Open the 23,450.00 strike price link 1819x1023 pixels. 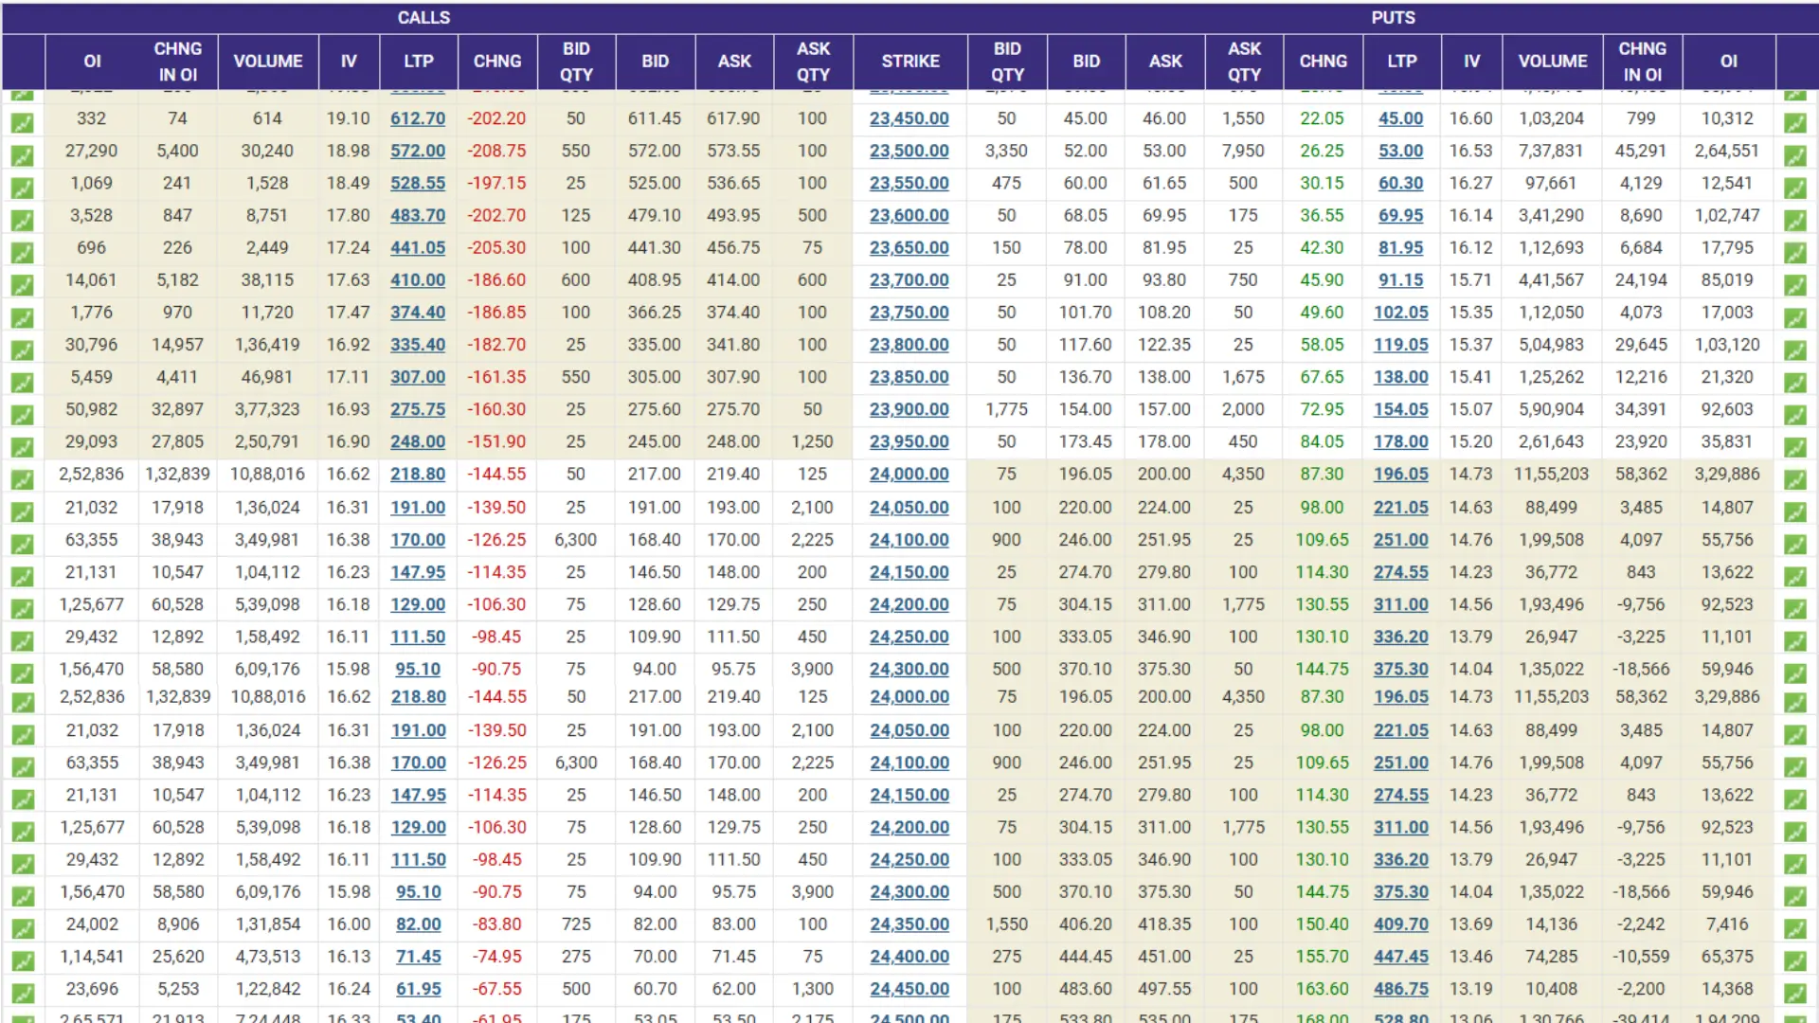909,118
